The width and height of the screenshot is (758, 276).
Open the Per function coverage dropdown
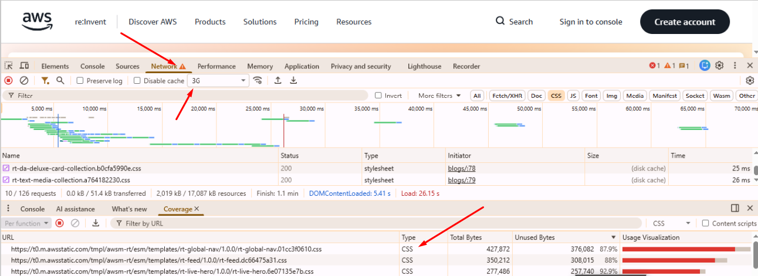tap(26, 223)
